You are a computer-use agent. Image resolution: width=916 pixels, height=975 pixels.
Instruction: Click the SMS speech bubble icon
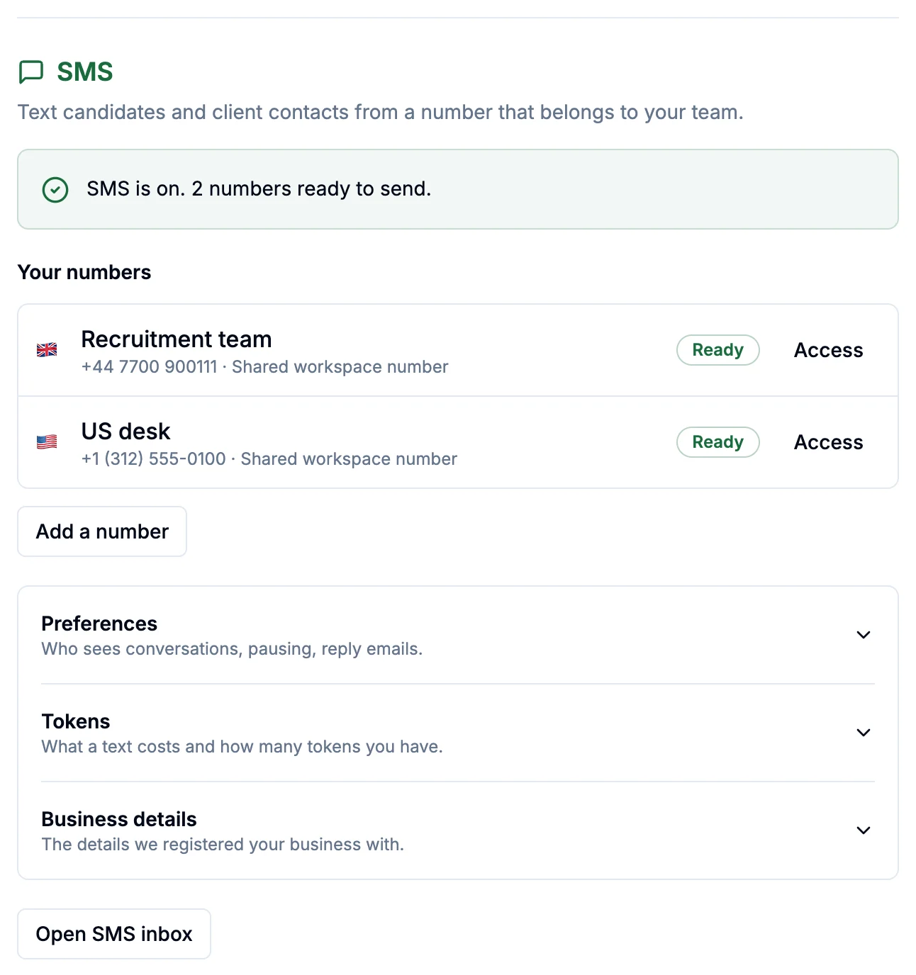point(31,72)
